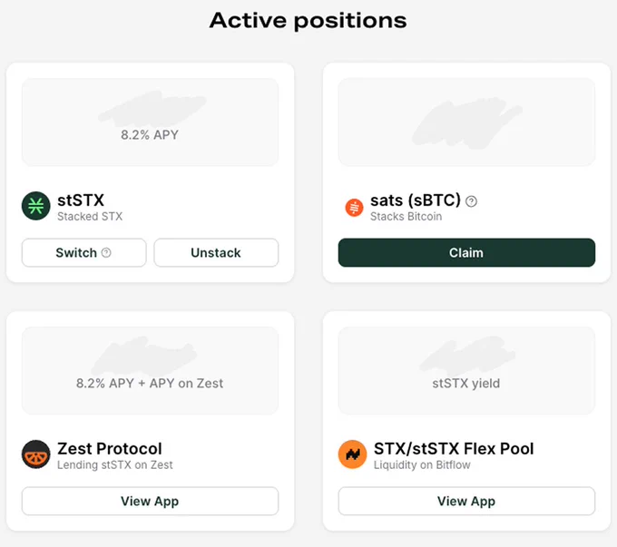Click the STX/stSTX Flex Pool title
This screenshot has height=547, width=617.
pyautogui.click(x=454, y=449)
